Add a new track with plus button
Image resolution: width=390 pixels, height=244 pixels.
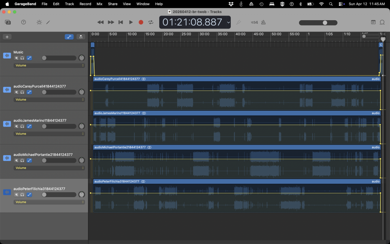pos(7,37)
